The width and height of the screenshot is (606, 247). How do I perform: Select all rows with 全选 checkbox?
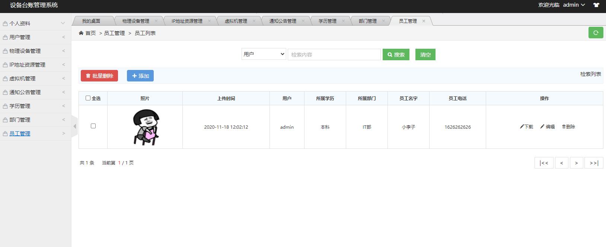tap(88, 98)
